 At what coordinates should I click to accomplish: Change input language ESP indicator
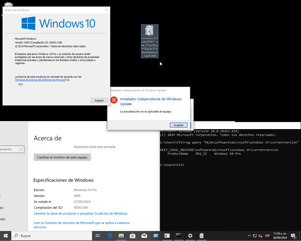pyautogui.click(x=268, y=235)
